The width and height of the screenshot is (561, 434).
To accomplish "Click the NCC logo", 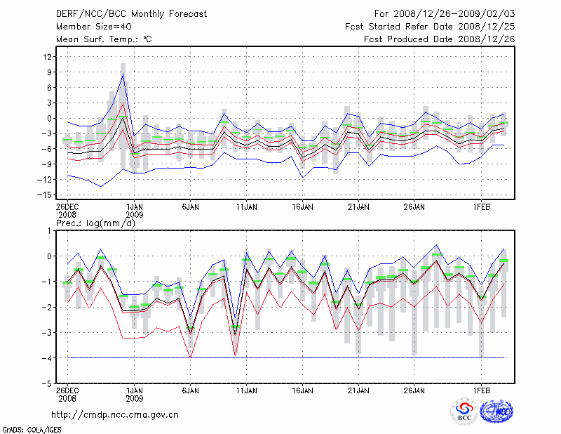I will (x=496, y=412).
